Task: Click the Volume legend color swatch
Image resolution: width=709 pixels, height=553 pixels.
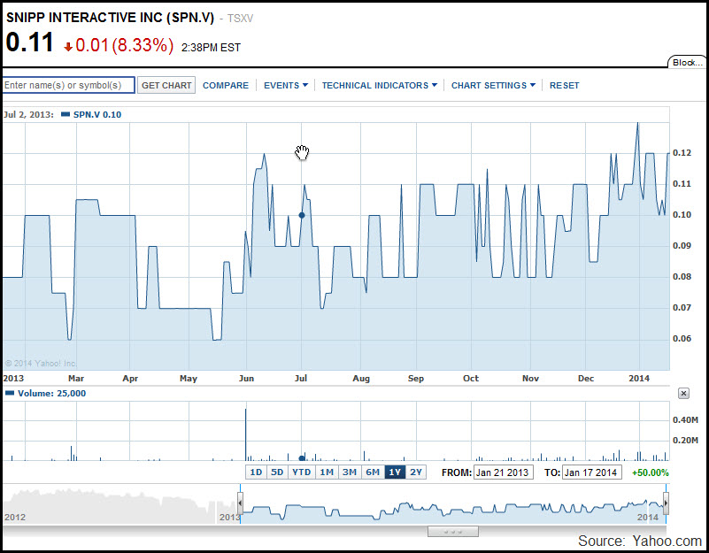Action: pyautogui.click(x=10, y=393)
